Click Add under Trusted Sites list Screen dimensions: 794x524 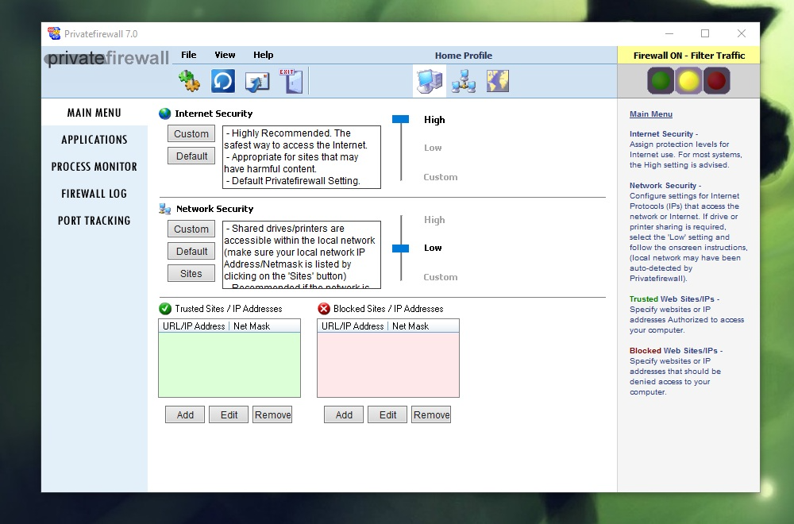[x=185, y=414]
